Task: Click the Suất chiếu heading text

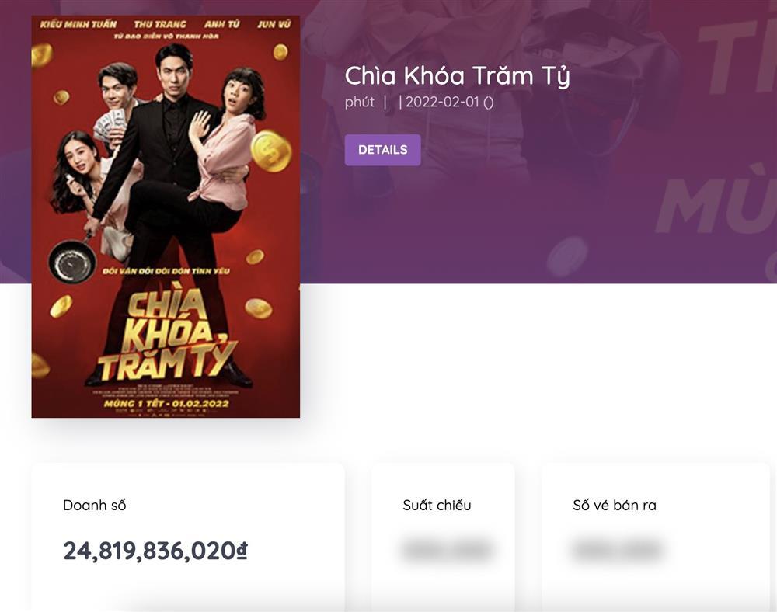Action: pyautogui.click(x=437, y=505)
